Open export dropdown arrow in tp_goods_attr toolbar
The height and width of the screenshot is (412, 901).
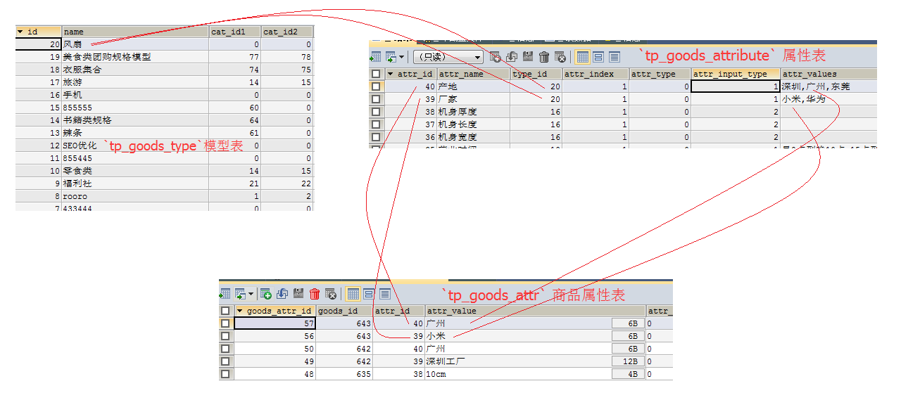click(251, 294)
